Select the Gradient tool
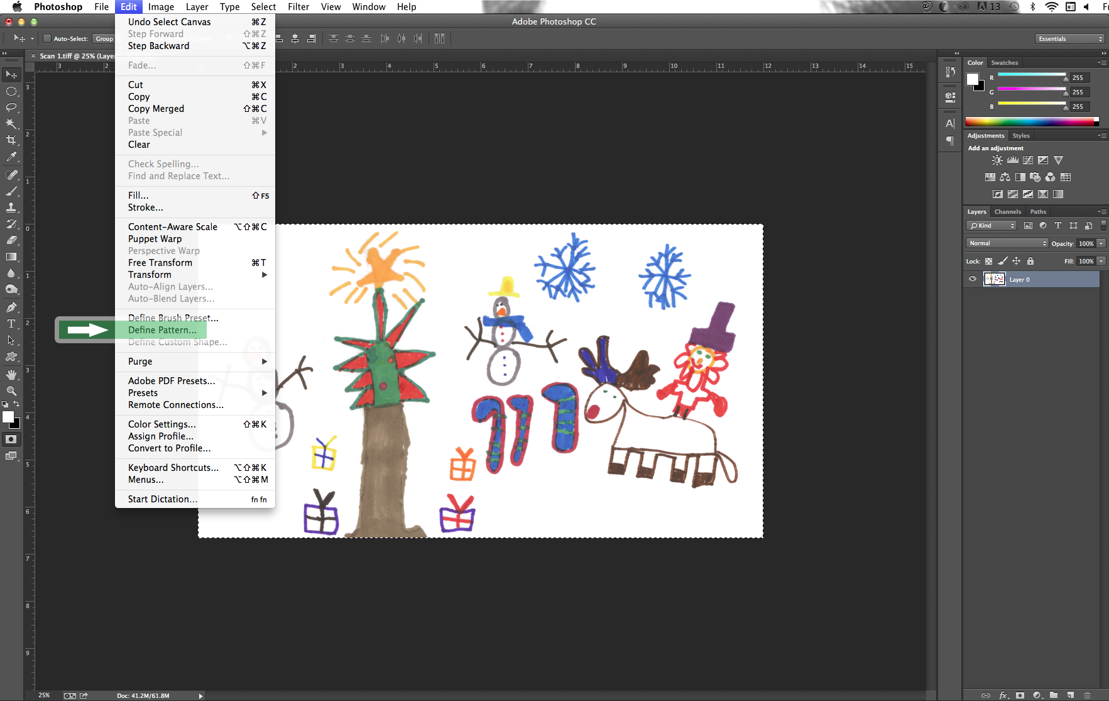Viewport: 1109px width, 701px height. (11, 257)
